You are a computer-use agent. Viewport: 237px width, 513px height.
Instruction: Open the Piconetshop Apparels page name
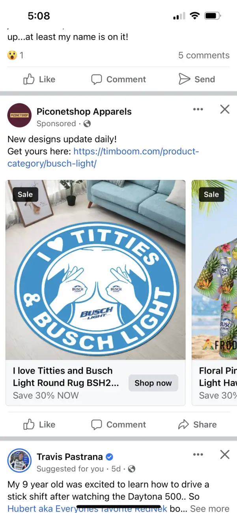pos(84,112)
